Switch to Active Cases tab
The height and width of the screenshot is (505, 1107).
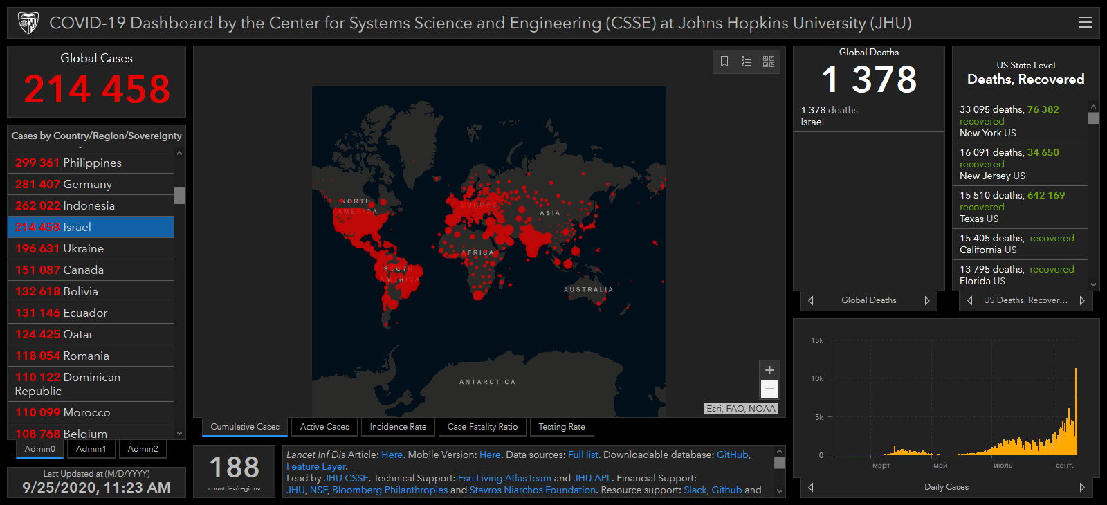324,427
